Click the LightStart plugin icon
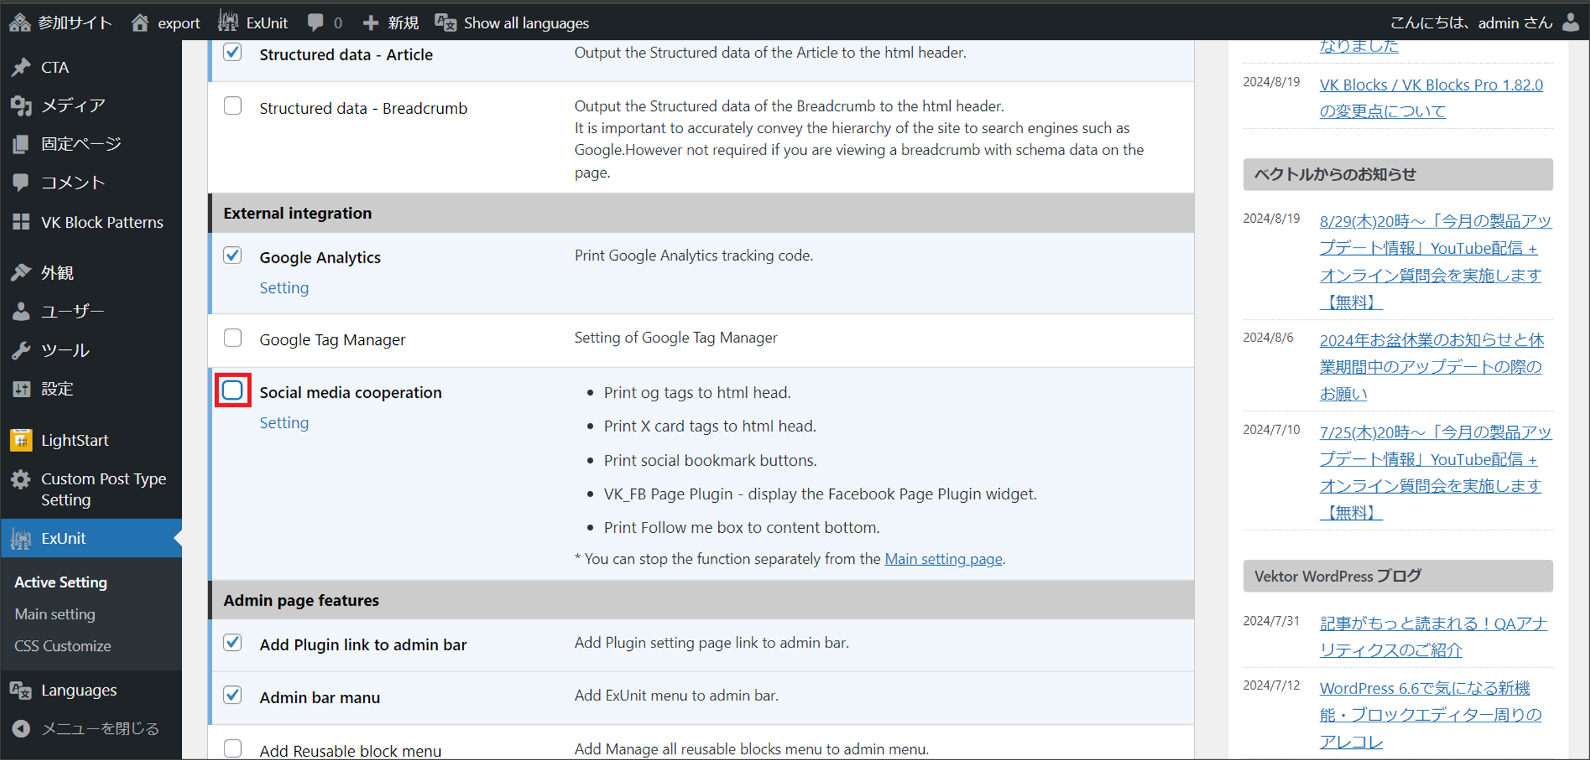 [21, 440]
